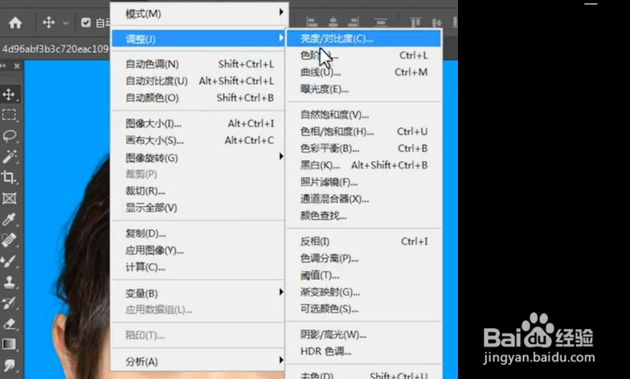
Task: Click the document tab 4d96abf3b3c720eac109
Action: pyautogui.click(x=55, y=49)
